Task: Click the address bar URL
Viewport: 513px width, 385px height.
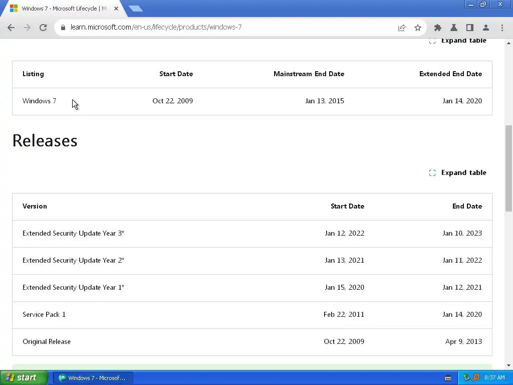Action: (x=156, y=27)
